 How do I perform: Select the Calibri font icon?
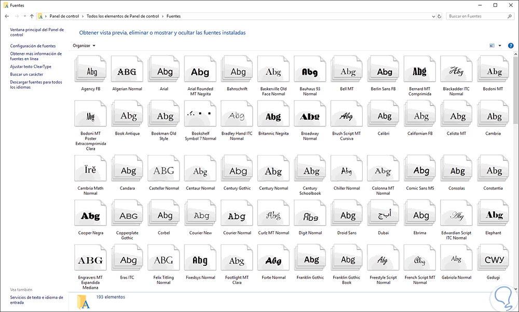tap(384, 117)
